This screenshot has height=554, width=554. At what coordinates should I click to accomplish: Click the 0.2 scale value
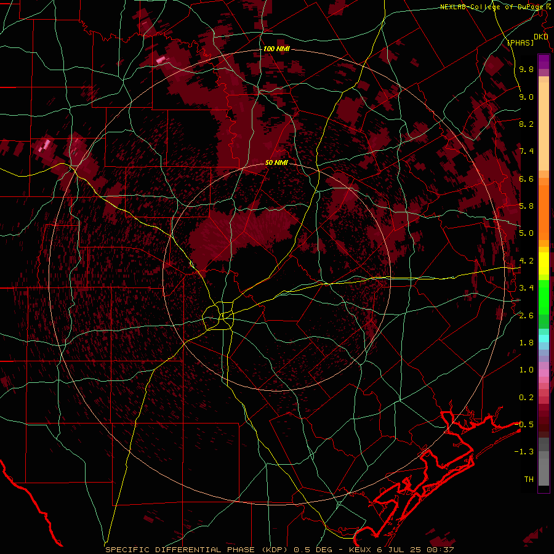[x=526, y=398]
